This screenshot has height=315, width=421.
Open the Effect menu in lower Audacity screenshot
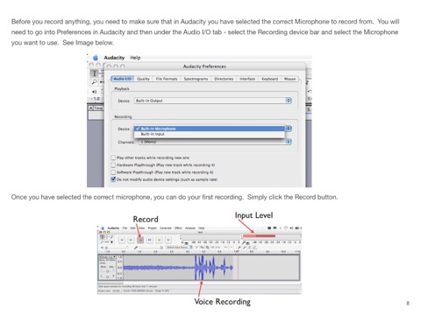point(178,228)
